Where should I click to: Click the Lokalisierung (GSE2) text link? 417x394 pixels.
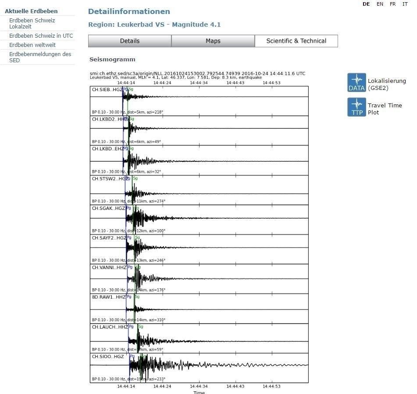tap(387, 85)
